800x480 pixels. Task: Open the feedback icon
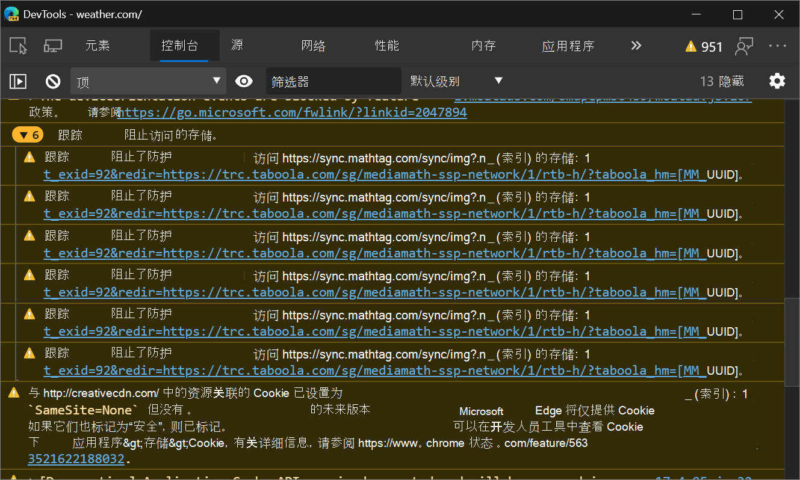(x=745, y=46)
